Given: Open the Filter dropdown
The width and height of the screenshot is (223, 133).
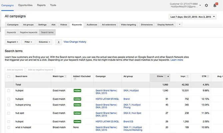Looking at the screenshot, I should click(x=28, y=42).
